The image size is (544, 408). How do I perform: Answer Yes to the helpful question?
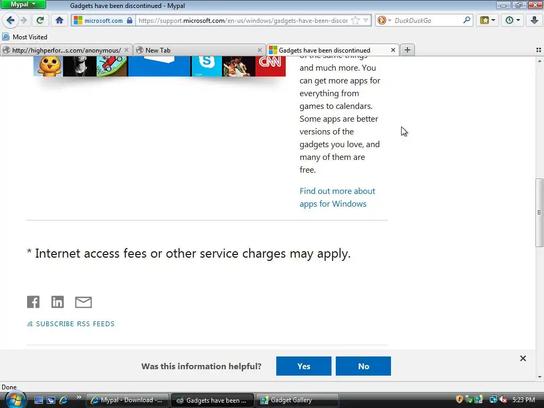tap(303, 366)
